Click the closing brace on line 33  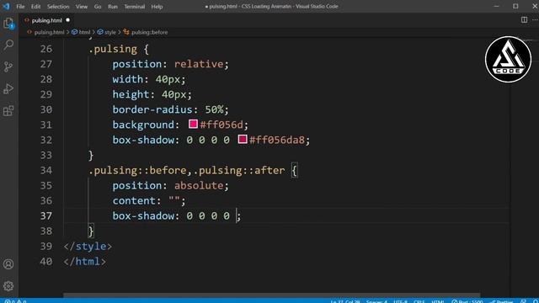(91, 155)
